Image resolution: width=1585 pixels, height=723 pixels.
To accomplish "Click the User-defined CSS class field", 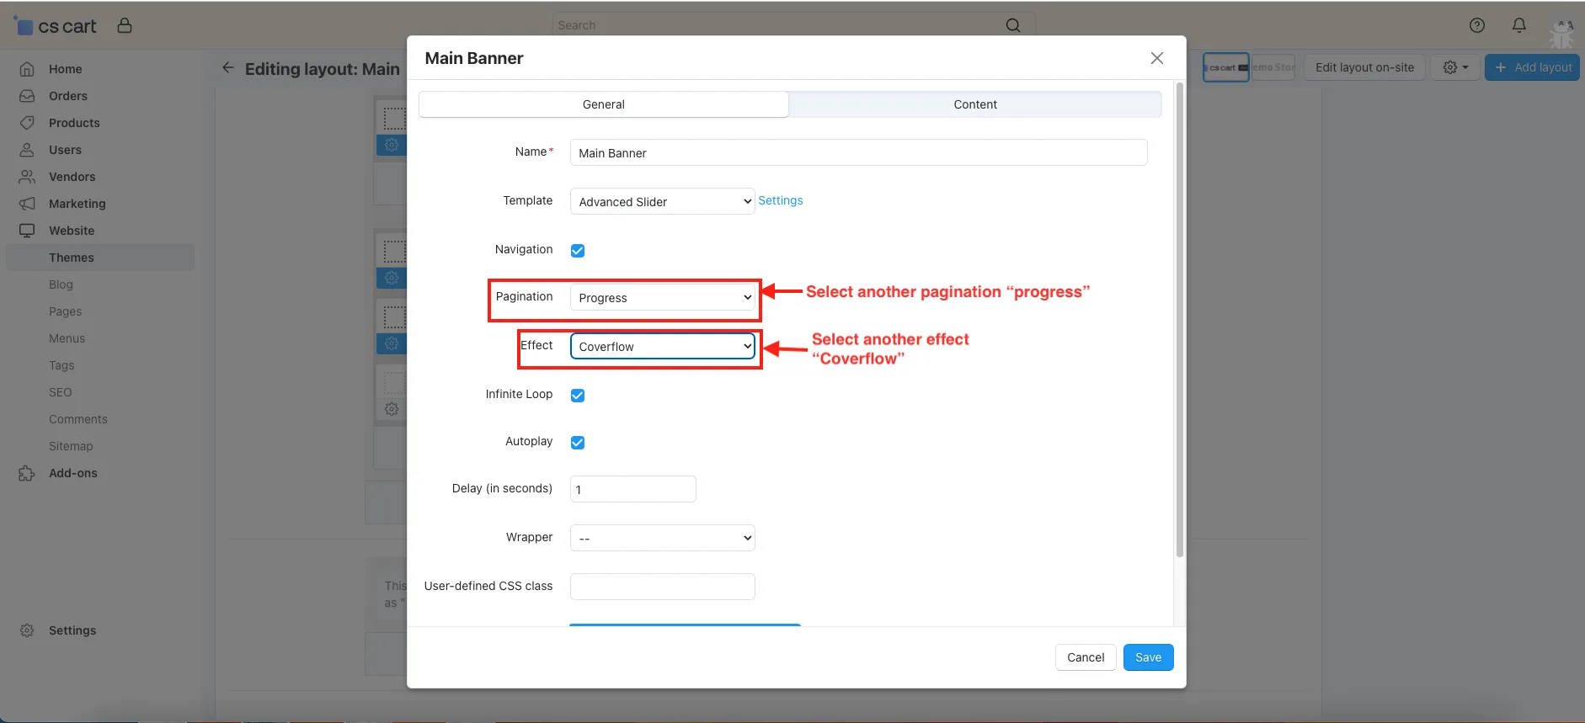I will [663, 587].
